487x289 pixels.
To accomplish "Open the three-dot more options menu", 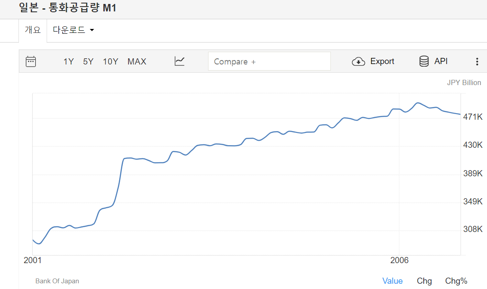I will pos(477,62).
